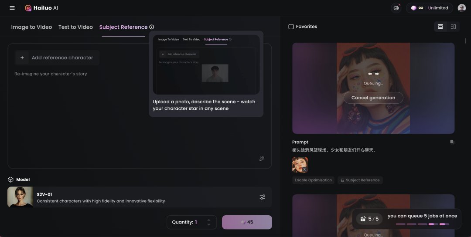Switch to split panel view
The image size is (471, 237).
point(453,27)
